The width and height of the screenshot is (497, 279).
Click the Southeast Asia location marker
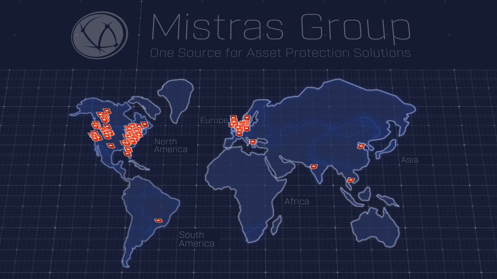(351, 180)
